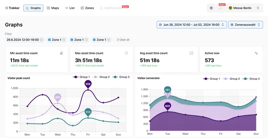This screenshot has width=268, height=138.
Task: Click the Visitor peak count title
Action: [x=19, y=78]
